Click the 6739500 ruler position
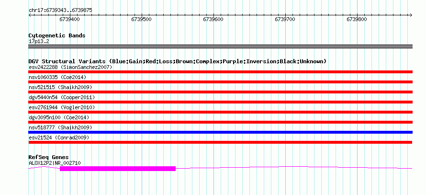Image resolution: width=426 pixels, height=195 pixels. (x=142, y=19)
